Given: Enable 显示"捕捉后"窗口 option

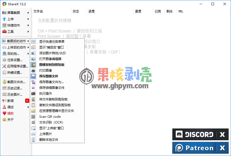Looking at the screenshot, I should coord(57,47).
